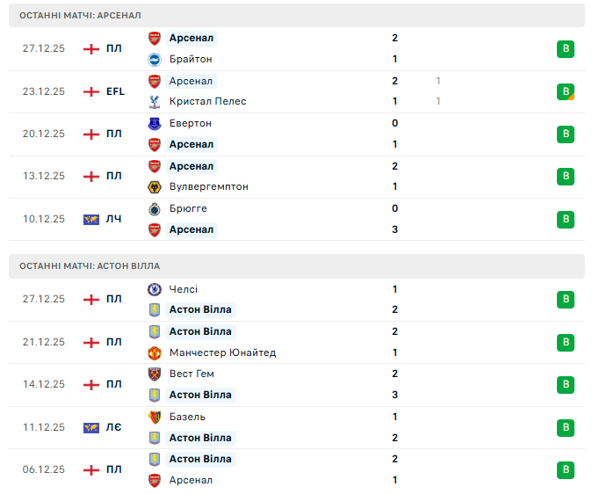Click Crystal Palace club crest
Viewport: 592px width, 494px height.
pyautogui.click(x=155, y=101)
